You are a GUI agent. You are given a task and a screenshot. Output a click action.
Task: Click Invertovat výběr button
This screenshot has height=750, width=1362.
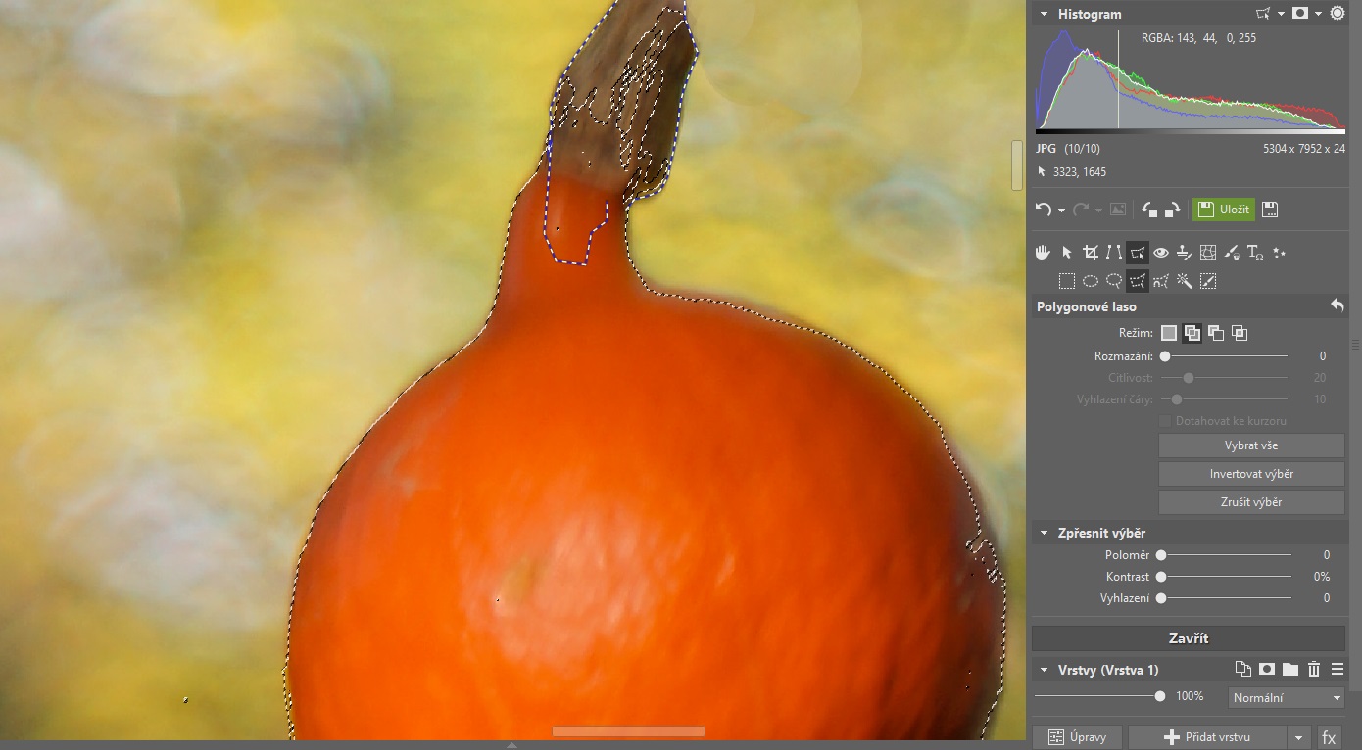[x=1251, y=474]
